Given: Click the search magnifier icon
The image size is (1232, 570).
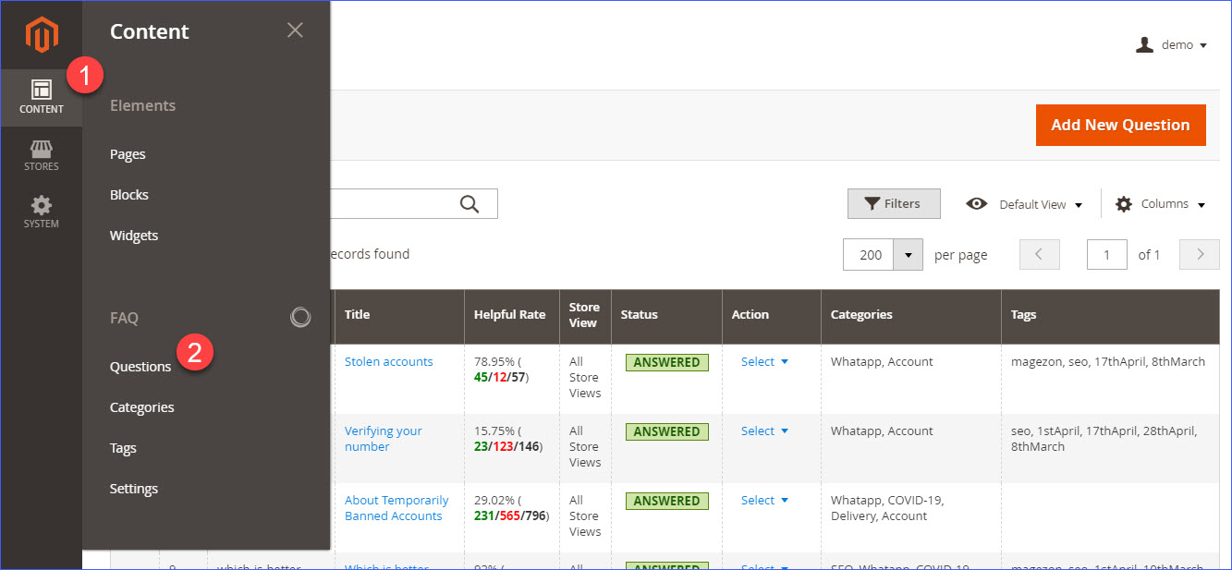Looking at the screenshot, I should tap(469, 203).
